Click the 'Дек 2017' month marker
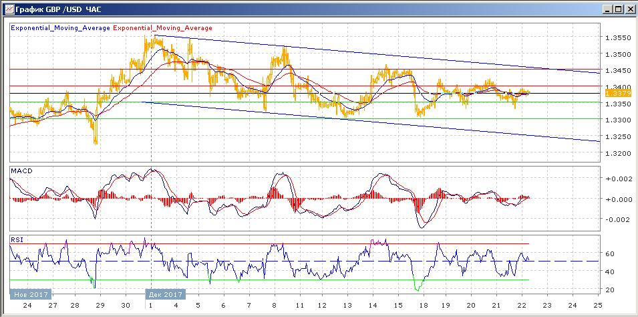Screen dimensions: 638x317 click(x=166, y=294)
